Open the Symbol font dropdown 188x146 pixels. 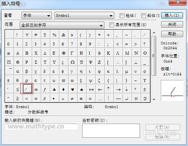point(84,16)
